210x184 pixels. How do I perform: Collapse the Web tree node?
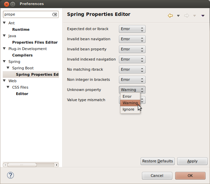pyautogui.click(x=4, y=80)
